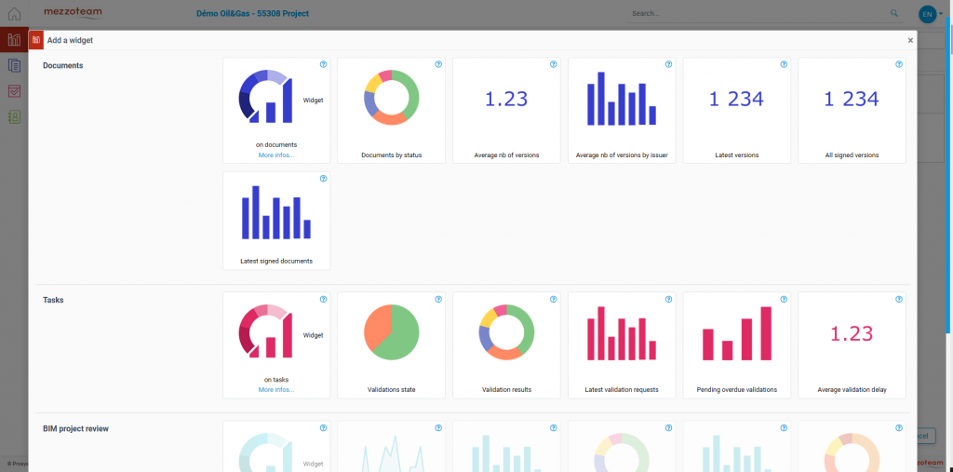Select the Documents by status donut widget
The height and width of the screenshot is (472, 953).
click(392, 110)
